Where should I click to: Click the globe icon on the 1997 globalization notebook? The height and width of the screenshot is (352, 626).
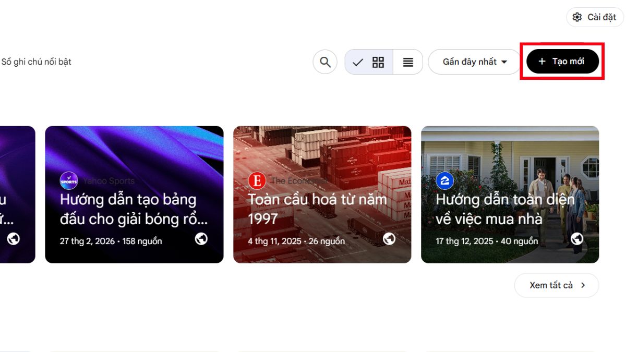pyautogui.click(x=389, y=239)
